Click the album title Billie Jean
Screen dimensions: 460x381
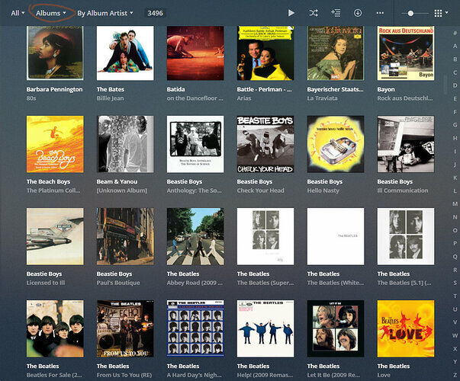pyautogui.click(x=110, y=98)
